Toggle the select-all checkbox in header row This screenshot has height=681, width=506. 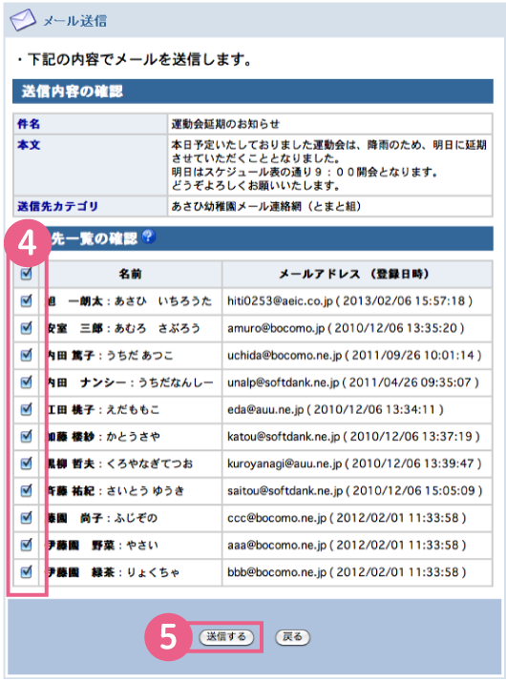point(27,274)
